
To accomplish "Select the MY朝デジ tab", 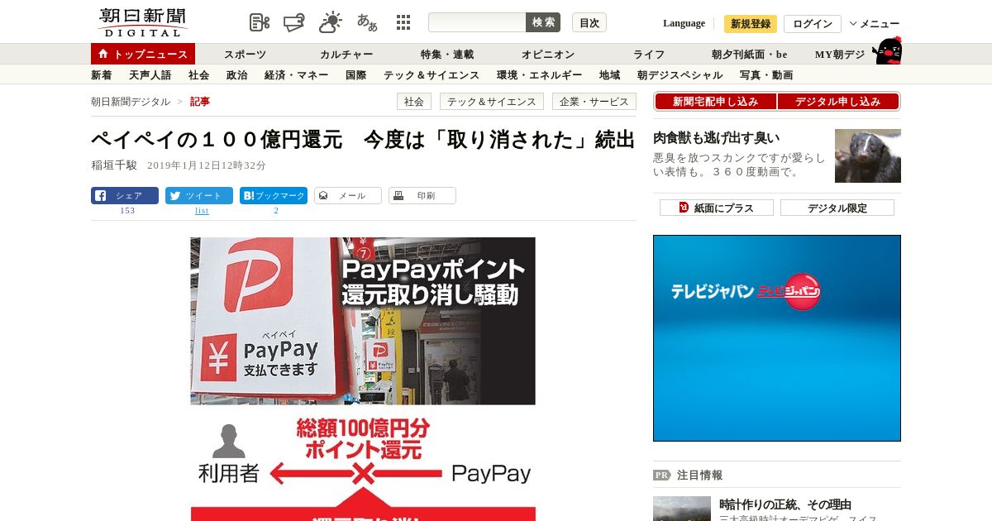I will [840, 55].
